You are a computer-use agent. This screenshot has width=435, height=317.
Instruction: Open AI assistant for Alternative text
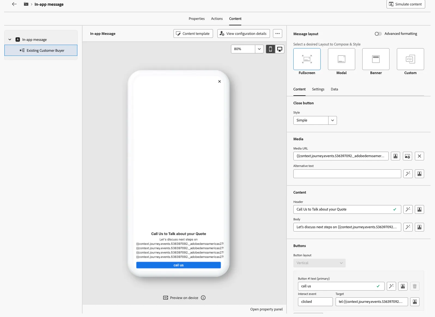(x=408, y=174)
